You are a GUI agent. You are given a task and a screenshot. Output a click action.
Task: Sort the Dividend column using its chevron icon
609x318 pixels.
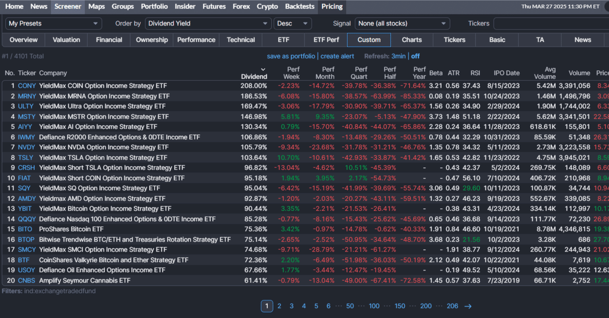(x=263, y=69)
